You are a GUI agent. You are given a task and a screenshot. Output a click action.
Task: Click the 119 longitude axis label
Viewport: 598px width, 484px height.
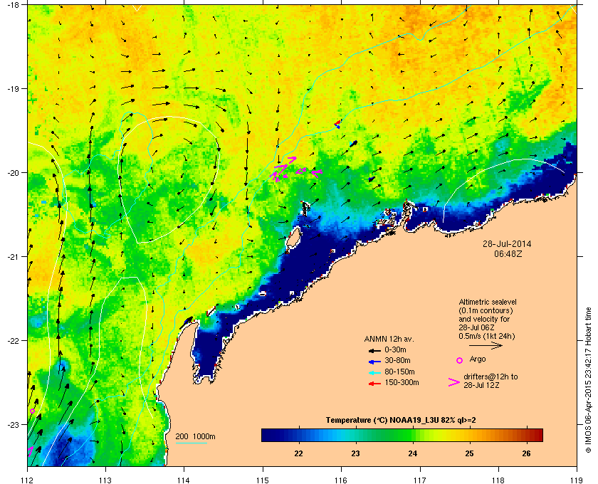click(577, 480)
